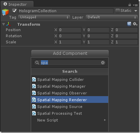Click the Position Y value field
This screenshot has width=140, height=133.
tap(98, 30)
